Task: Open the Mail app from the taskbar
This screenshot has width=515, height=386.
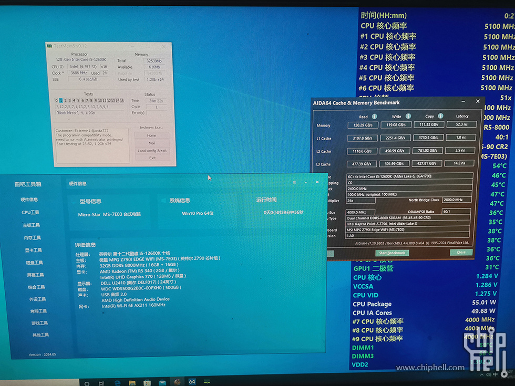Action: 162,383
